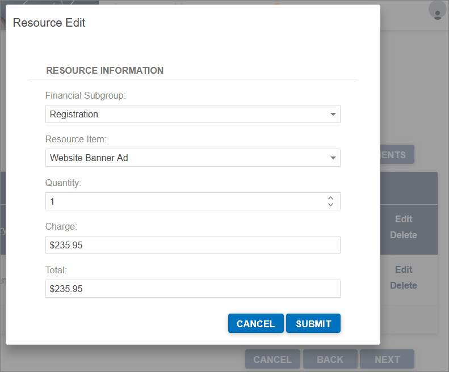The width and height of the screenshot is (449, 372).
Task: Click Delete in the dark table row
Action: coord(404,235)
